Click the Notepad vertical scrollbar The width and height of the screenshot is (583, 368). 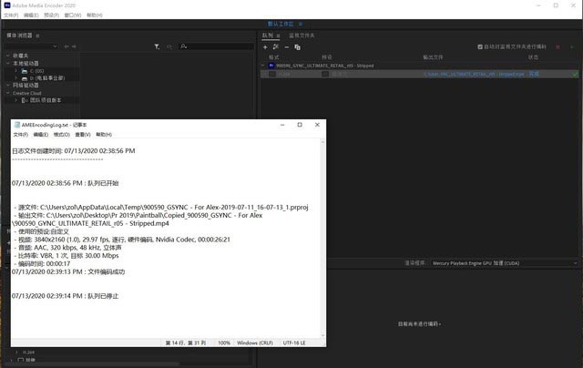click(x=322, y=238)
